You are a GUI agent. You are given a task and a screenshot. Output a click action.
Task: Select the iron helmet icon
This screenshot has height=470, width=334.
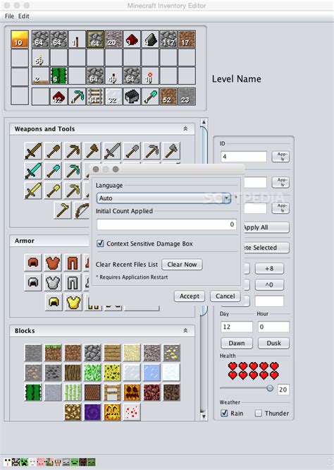coord(33,282)
